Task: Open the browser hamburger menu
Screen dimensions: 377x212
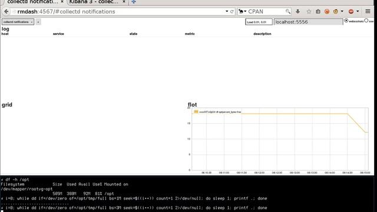Action: point(368,11)
